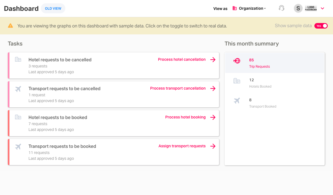Click Process hotel booking link

coord(185,117)
